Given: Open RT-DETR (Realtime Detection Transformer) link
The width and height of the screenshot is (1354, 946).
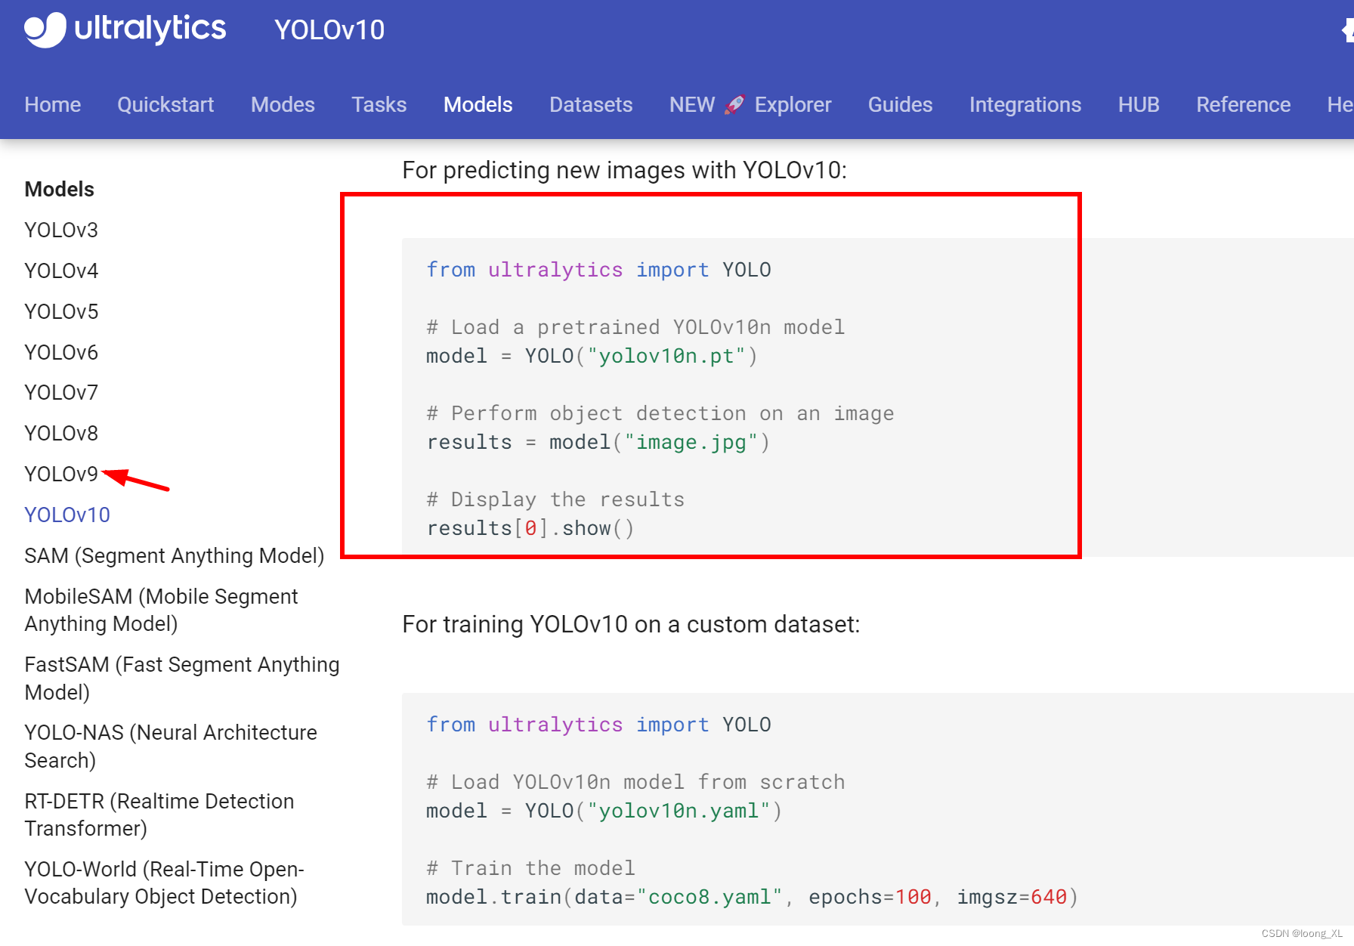Looking at the screenshot, I should coord(159,815).
